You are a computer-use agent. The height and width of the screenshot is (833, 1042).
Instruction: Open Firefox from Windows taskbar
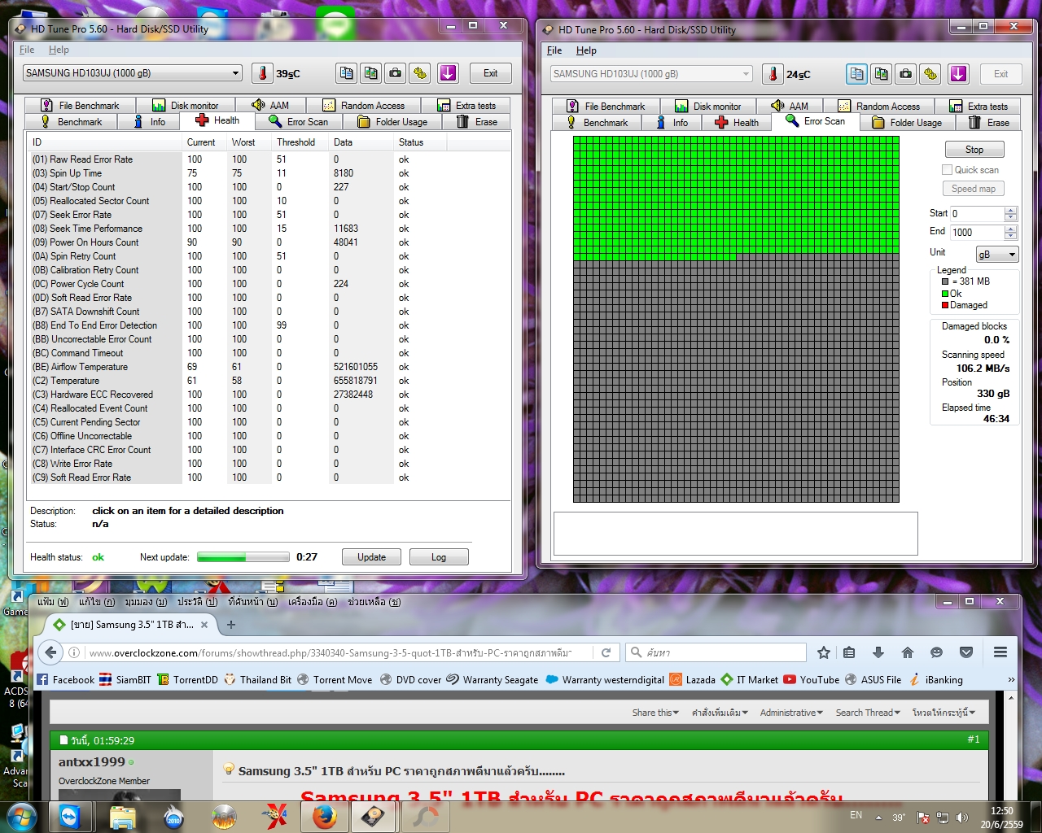click(x=325, y=816)
